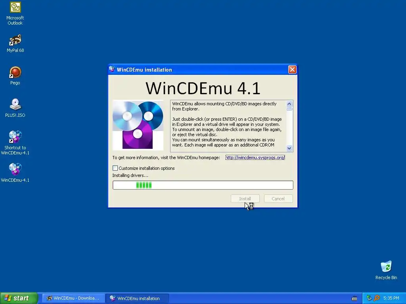Enable Customize installation options checkbox
The width and height of the screenshot is (406, 304).
click(x=115, y=168)
